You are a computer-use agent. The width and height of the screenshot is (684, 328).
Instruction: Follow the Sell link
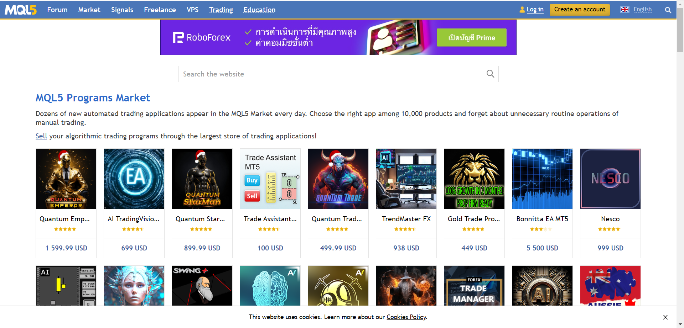coord(41,136)
